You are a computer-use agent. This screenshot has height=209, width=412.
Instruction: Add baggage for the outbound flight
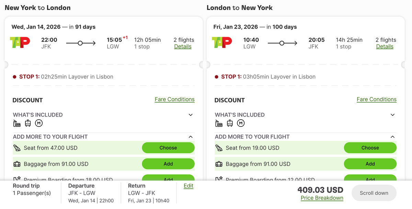[x=168, y=164]
